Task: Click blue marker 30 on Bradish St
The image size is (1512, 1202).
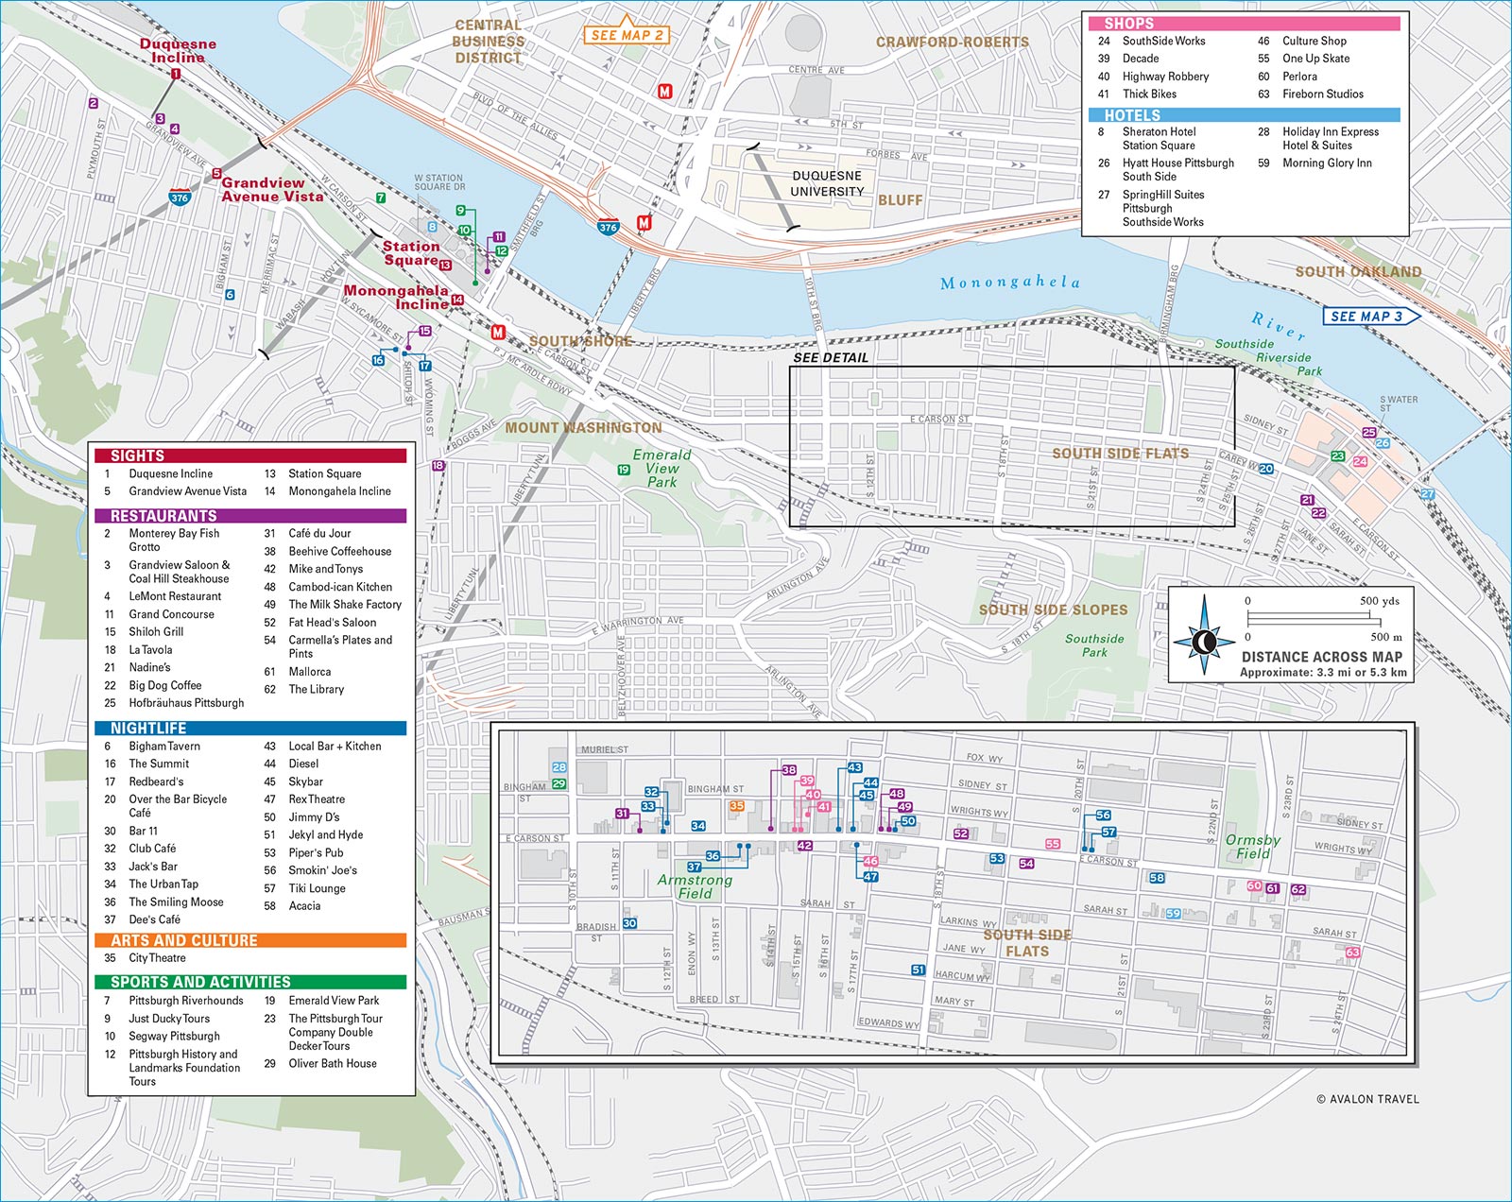Action: [x=629, y=923]
